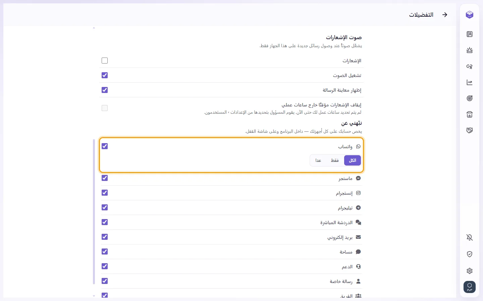Uncheck the واتساب notification checkbox
Screen dimensions: 483x301
(x=105, y=146)
